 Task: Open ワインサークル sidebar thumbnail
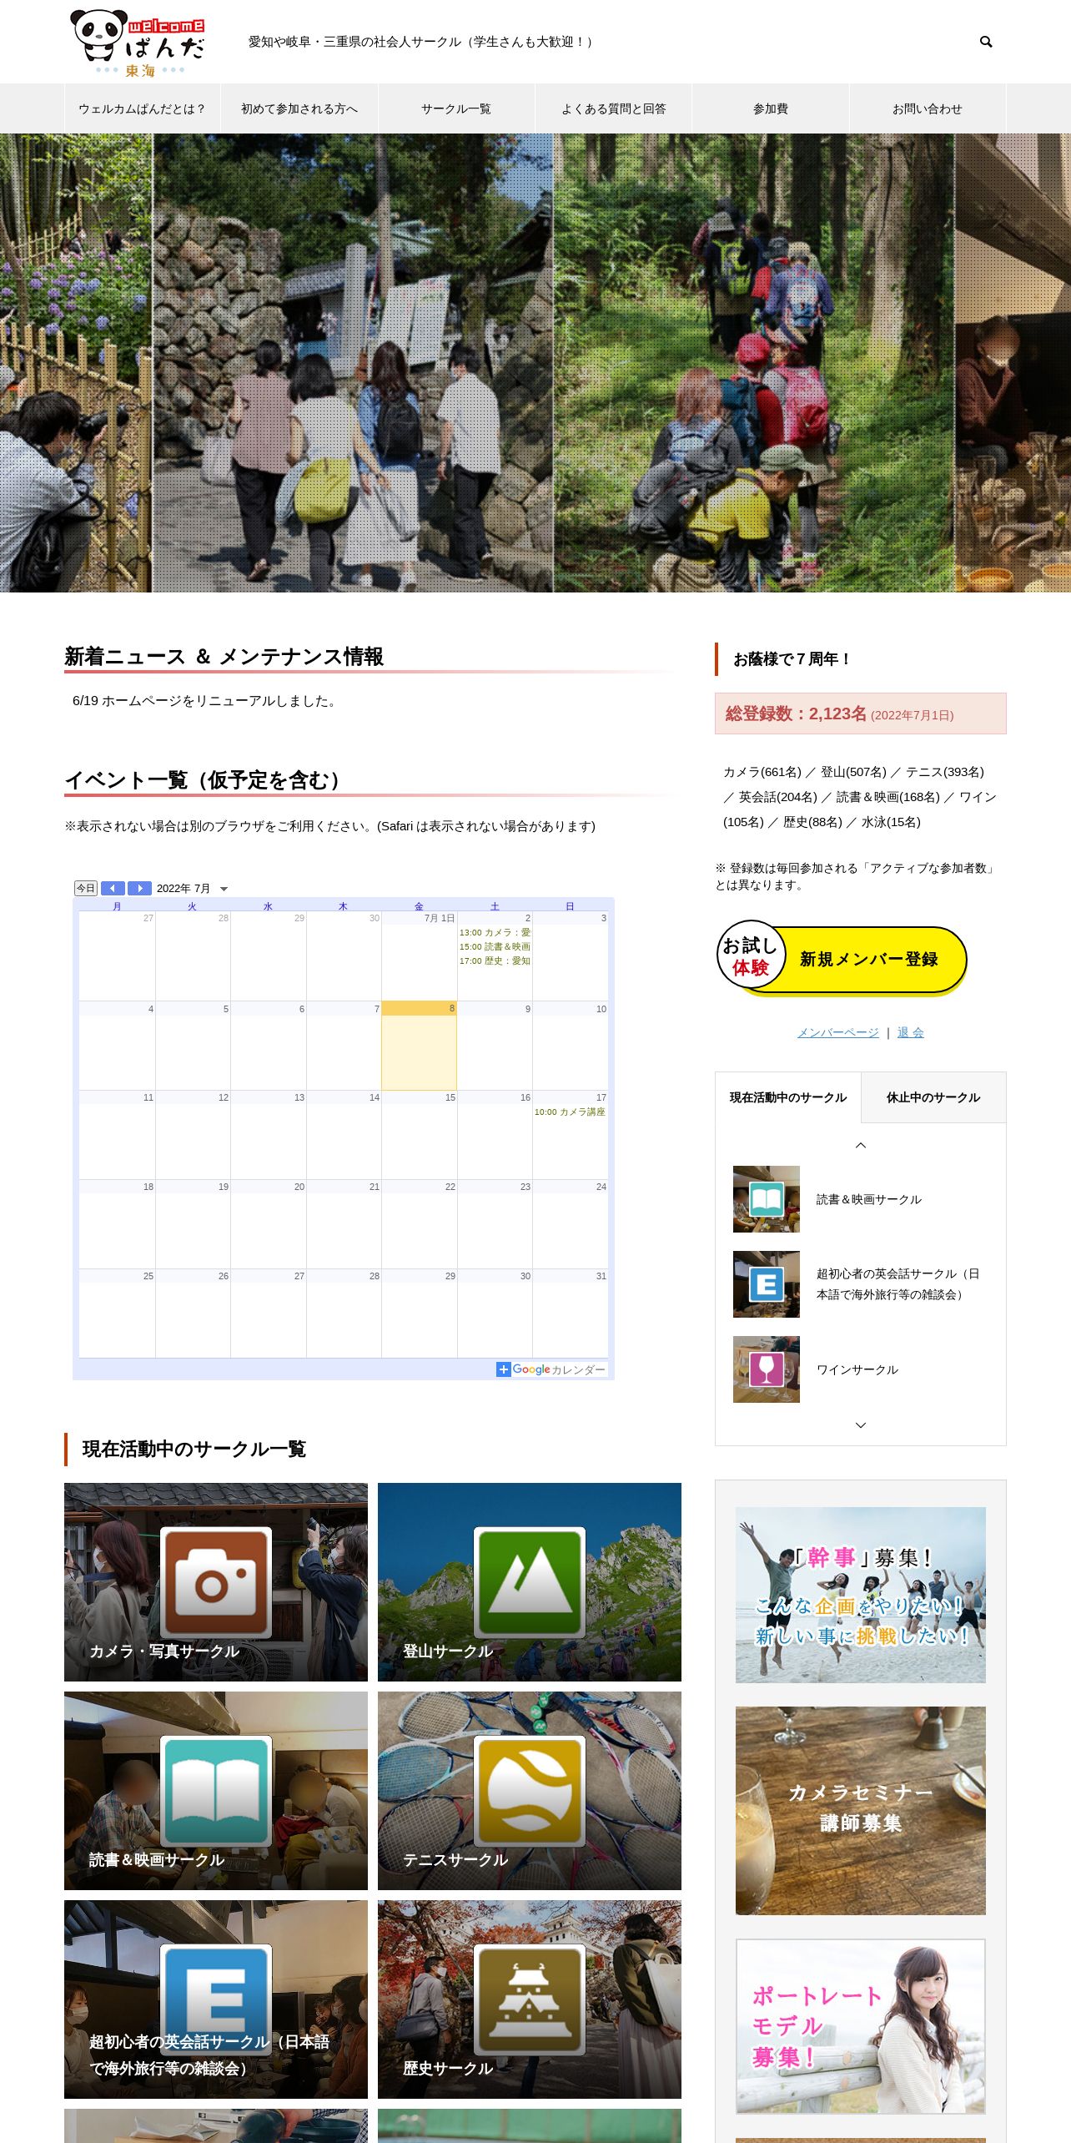[x=767, y=1369]
